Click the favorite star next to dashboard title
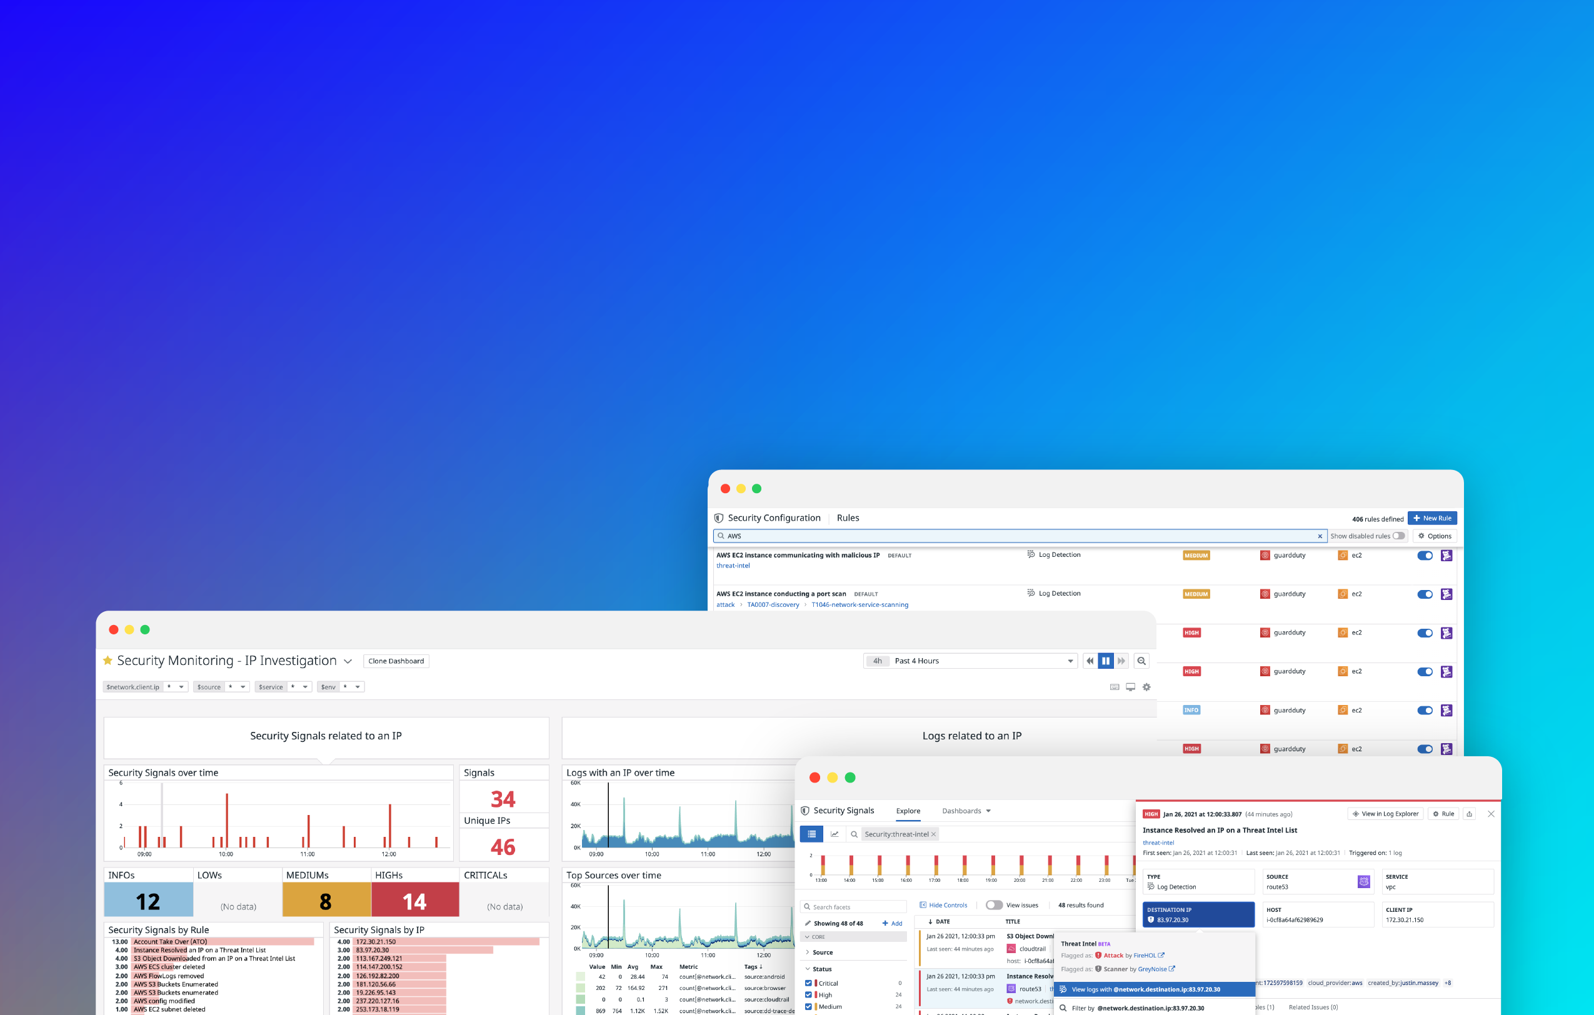 (x=108, y=661)
